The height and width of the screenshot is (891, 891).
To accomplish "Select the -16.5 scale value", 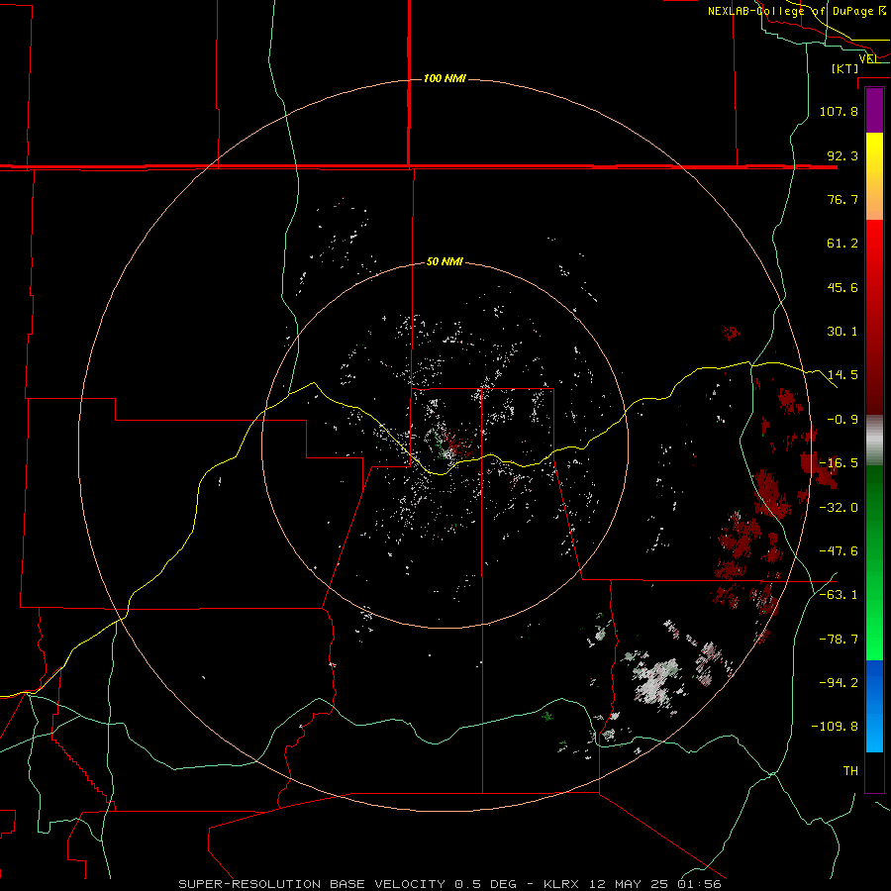I will [839, 463].
